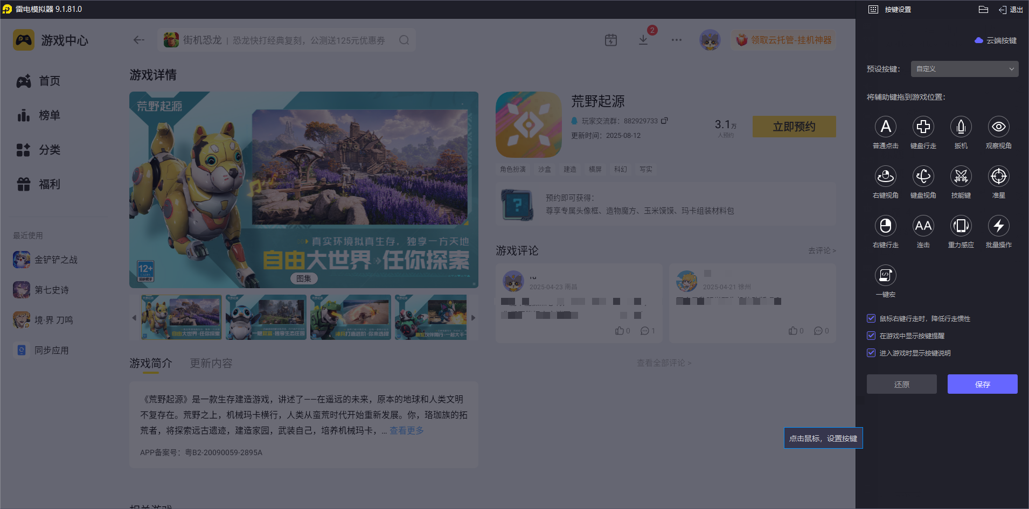Disable 进入游戏时显示按键说明 checkbox

[x=871, y=353]
